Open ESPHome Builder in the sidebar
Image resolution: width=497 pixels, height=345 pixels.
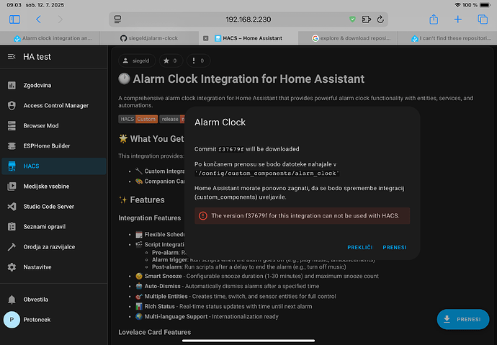point(54,146)
